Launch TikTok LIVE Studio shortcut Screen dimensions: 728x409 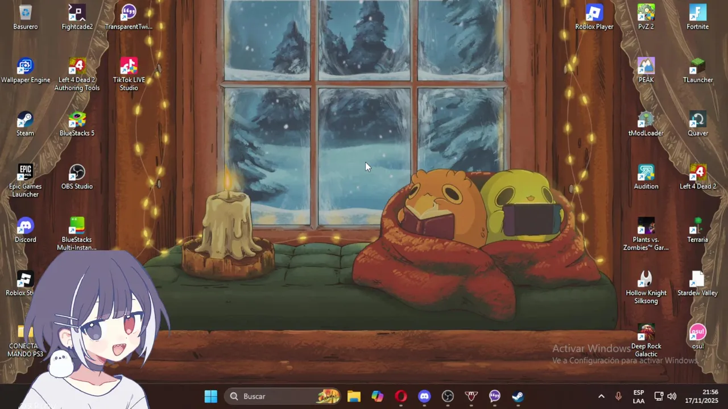point(129,74)
